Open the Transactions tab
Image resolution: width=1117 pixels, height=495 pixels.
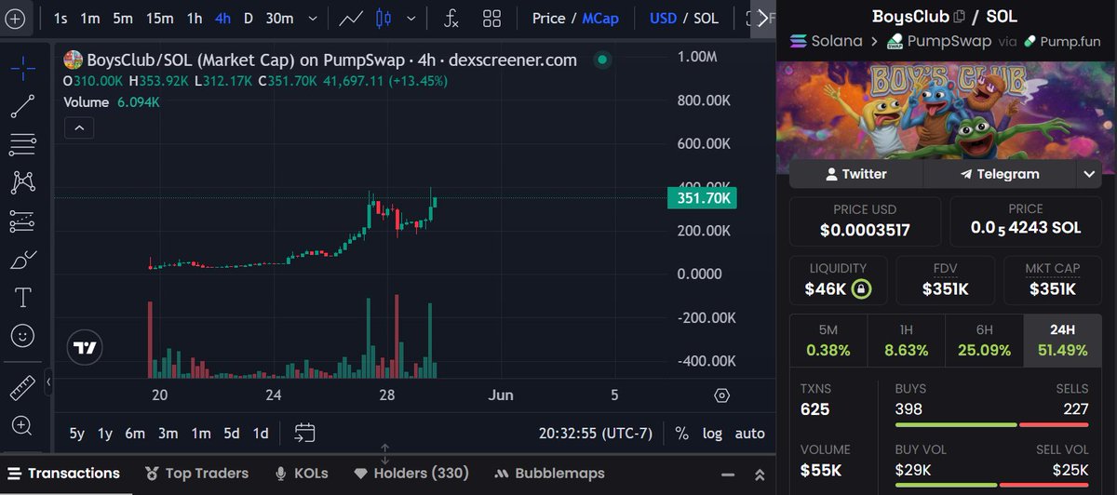pyautogui.click(x=63, y=474)
